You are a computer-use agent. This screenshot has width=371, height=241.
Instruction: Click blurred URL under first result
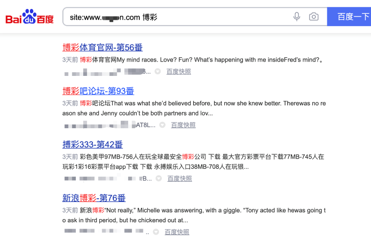[107, 72]
